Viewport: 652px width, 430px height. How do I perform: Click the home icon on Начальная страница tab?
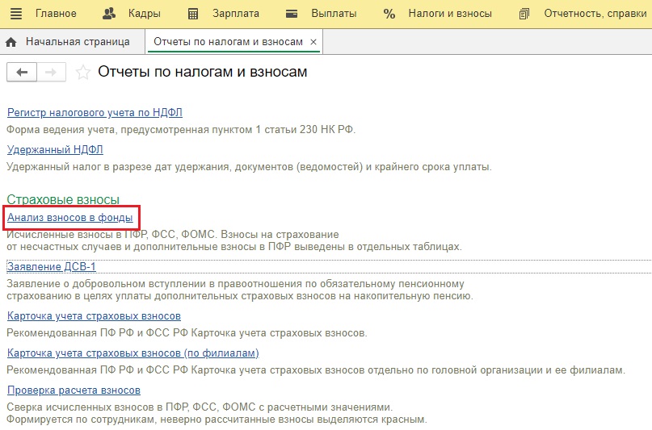[x=11, y=42]
